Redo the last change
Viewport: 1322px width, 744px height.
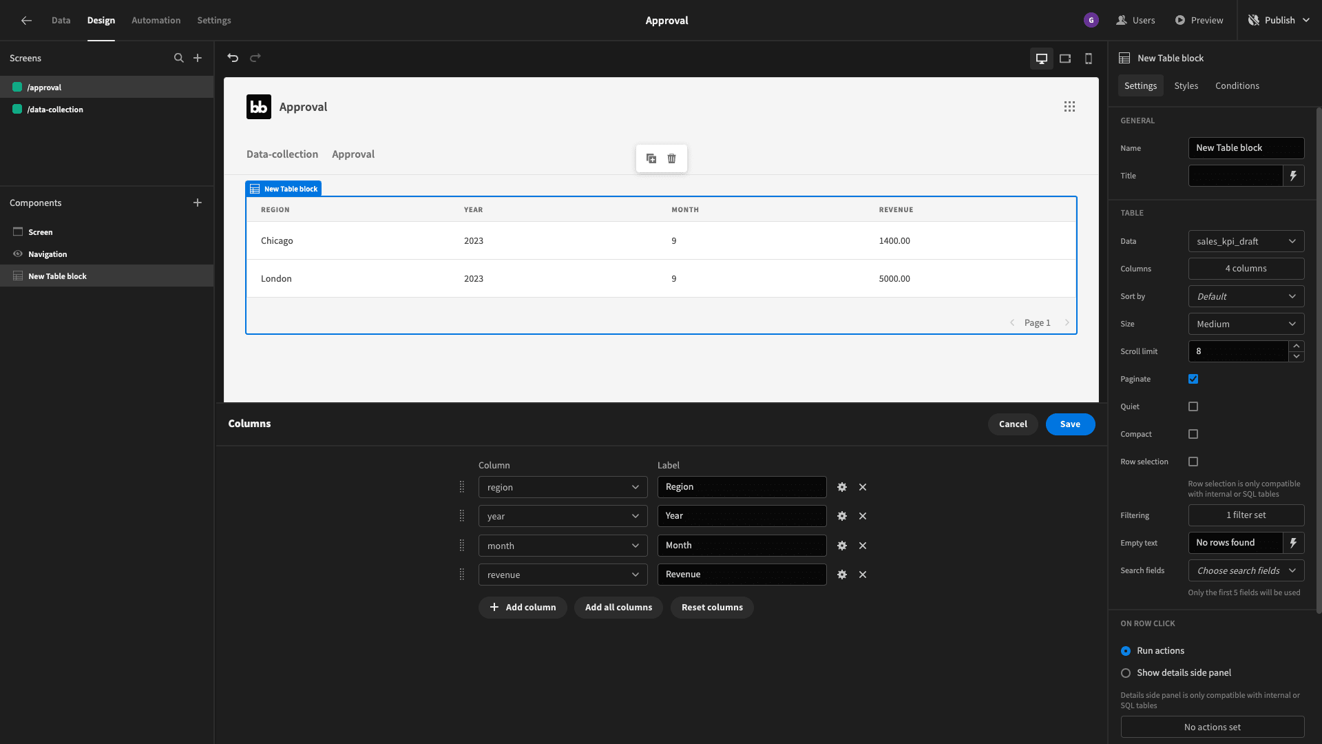point(255,58)
